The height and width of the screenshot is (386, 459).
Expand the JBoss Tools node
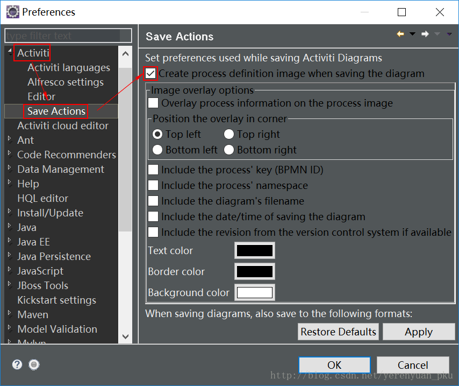tap(10, 284)
